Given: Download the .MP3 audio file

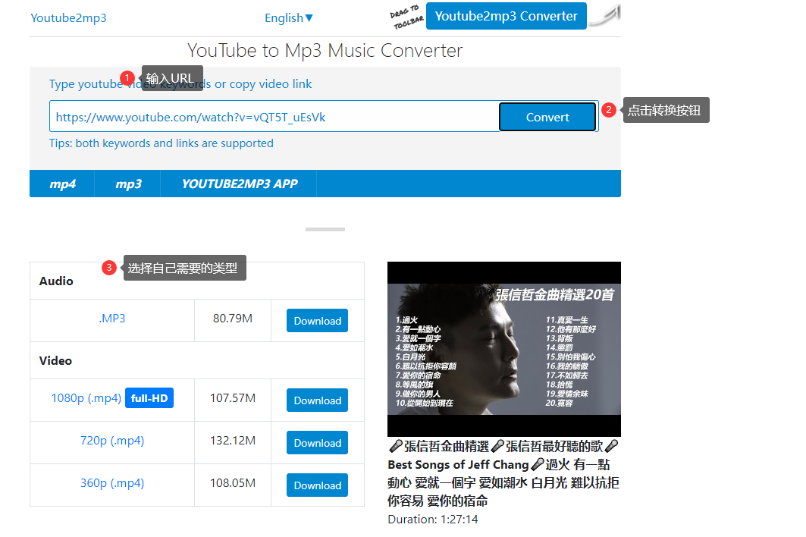Looking at the screenshot, I should pos(317,320).
